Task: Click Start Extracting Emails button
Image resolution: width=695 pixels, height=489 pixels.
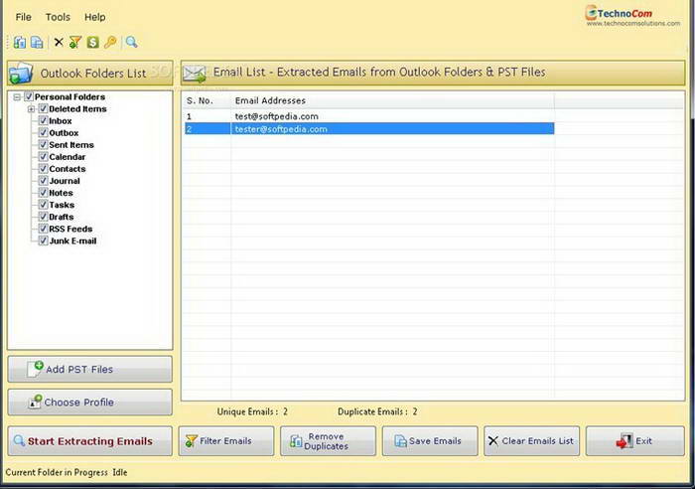Action: [x=90, y=441]
